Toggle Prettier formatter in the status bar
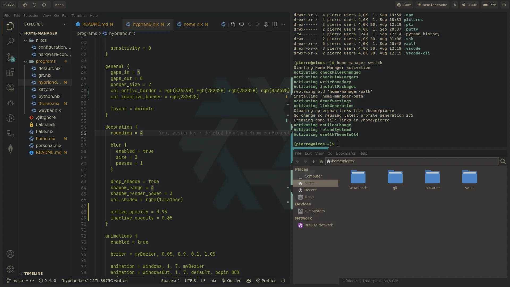Screen dimensions: 510x287 (266, 281)
